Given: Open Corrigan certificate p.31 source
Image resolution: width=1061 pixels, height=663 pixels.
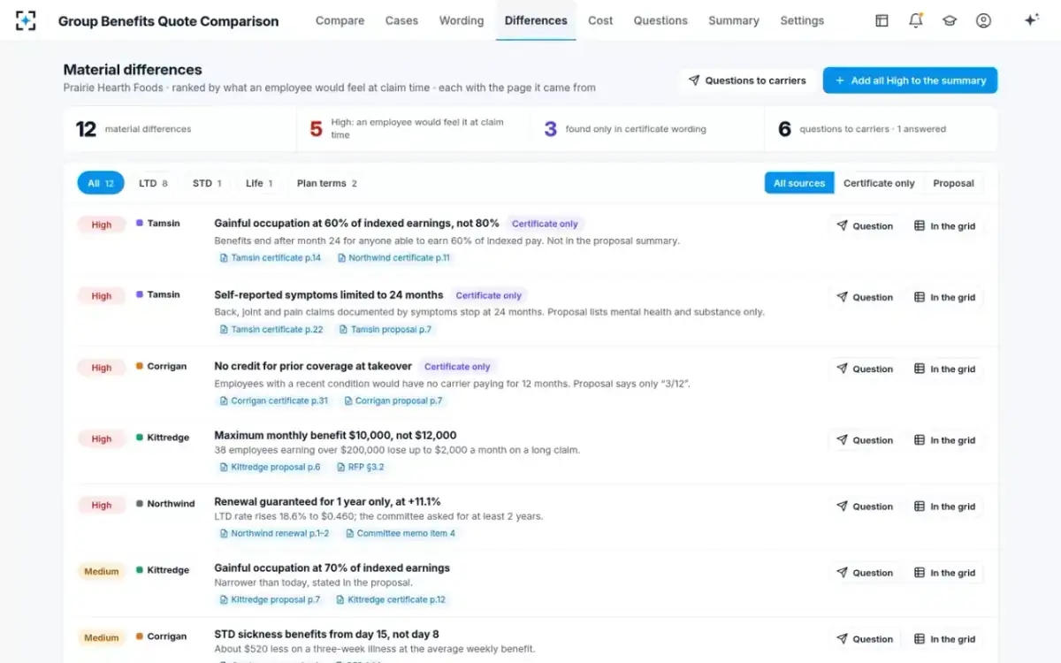Looking at the screenshot, I should click(x=273, y=400).
